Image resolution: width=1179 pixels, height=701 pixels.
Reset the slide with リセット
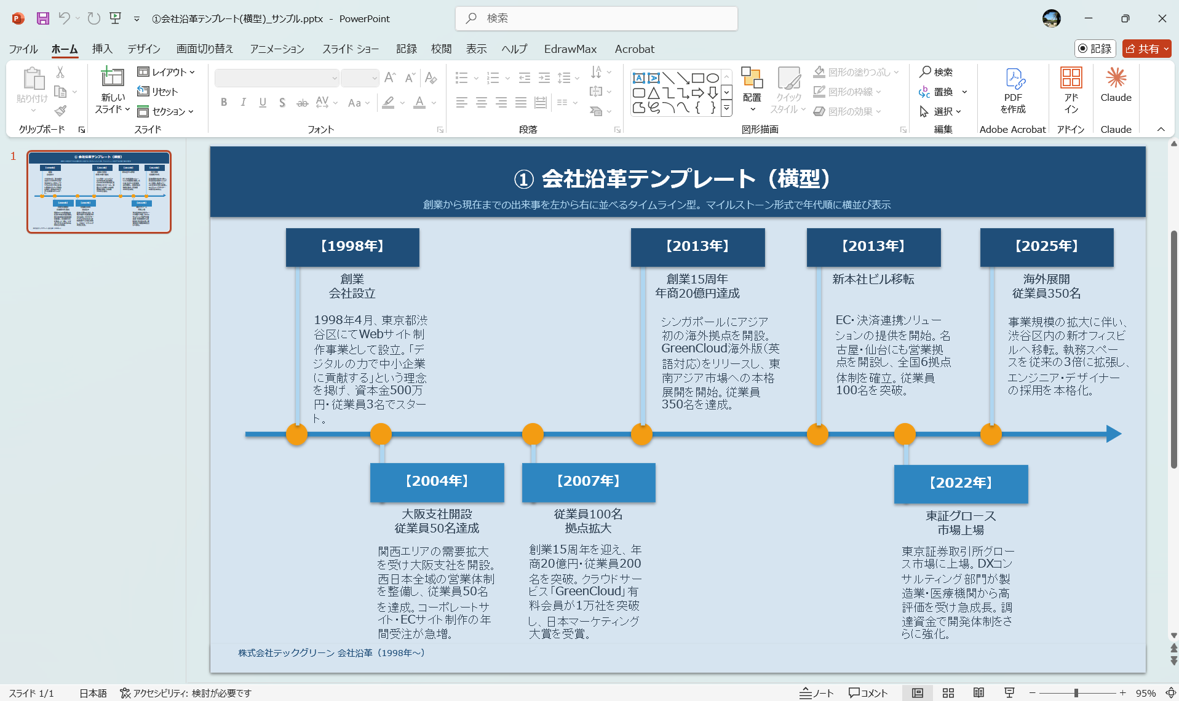click(157, 92)
